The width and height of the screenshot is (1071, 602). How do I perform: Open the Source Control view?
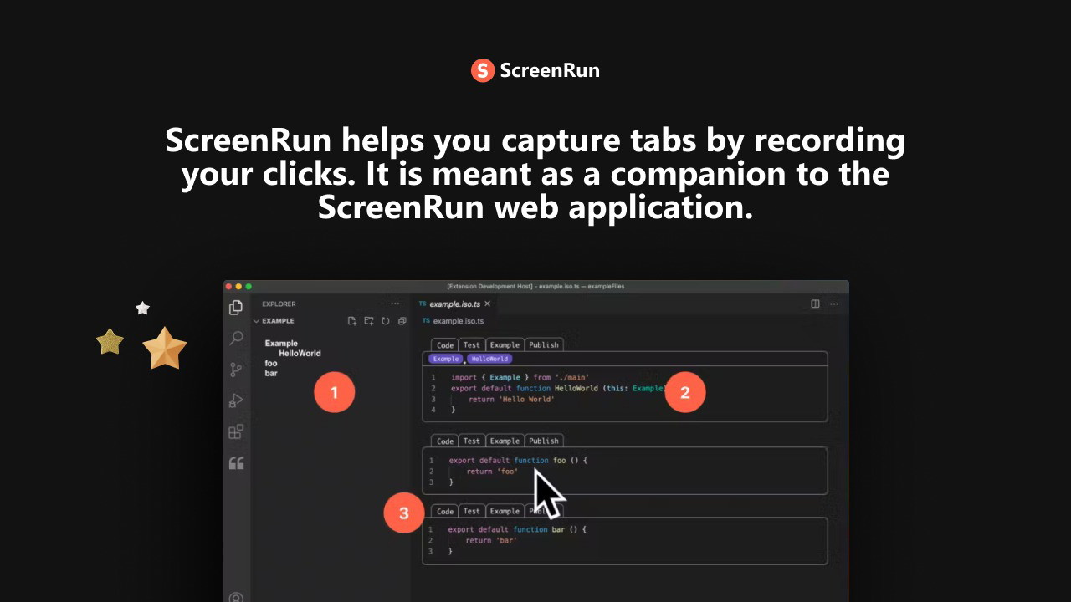[236, 369]
